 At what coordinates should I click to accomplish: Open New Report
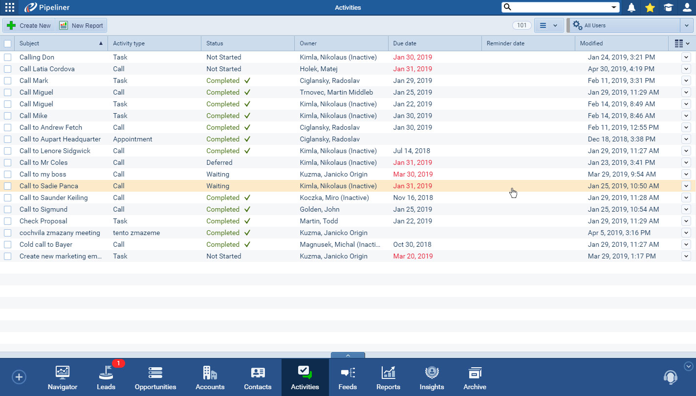tap(81, 25)
